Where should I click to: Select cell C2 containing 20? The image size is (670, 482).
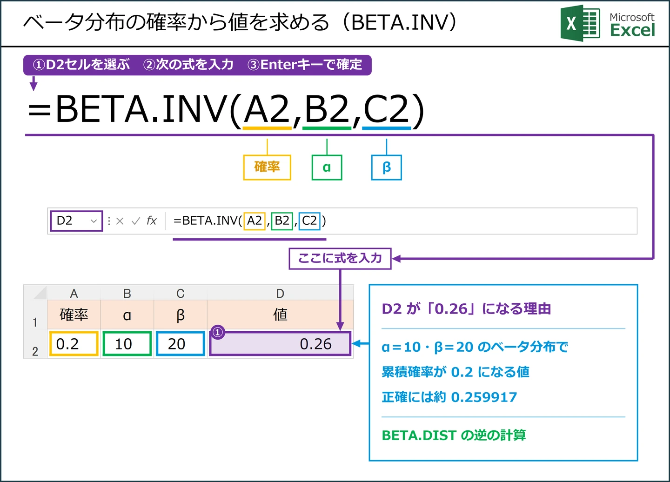181,344
